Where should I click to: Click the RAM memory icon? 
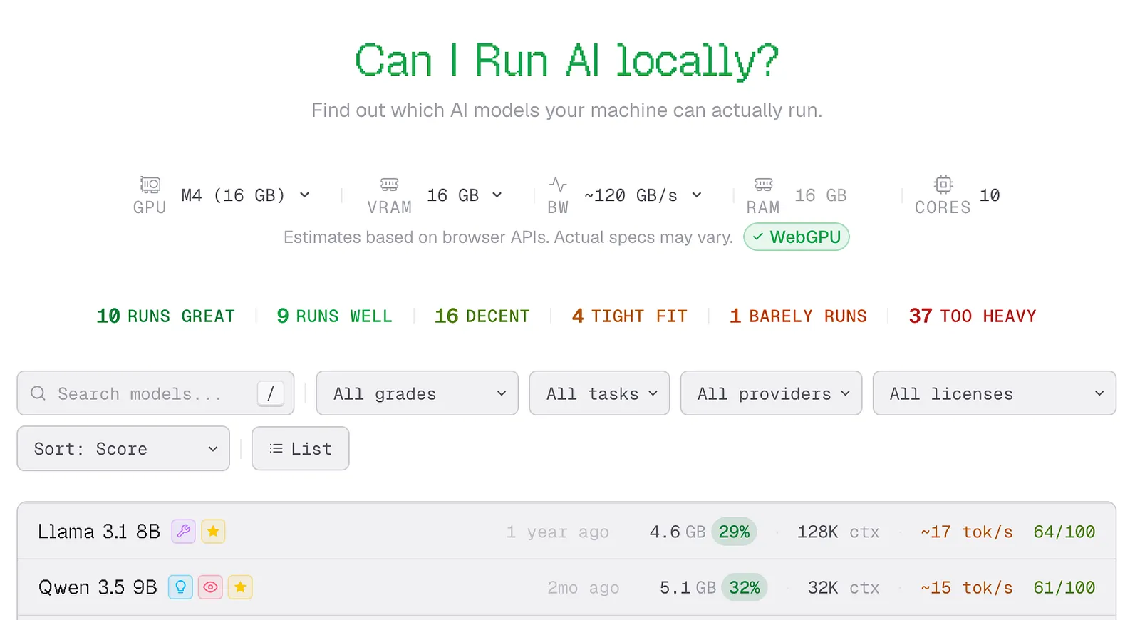point(763,185)
